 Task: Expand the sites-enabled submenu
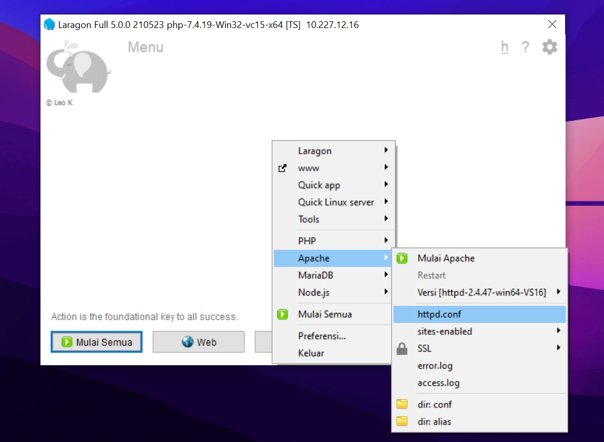(445, 332)
